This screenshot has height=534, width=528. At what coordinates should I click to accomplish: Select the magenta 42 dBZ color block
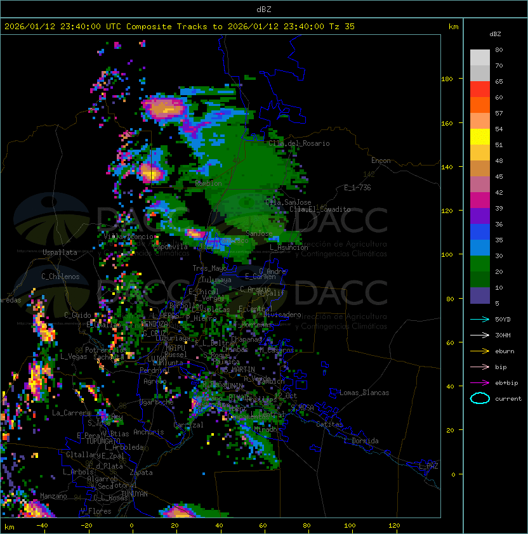(x=480, y=200)
